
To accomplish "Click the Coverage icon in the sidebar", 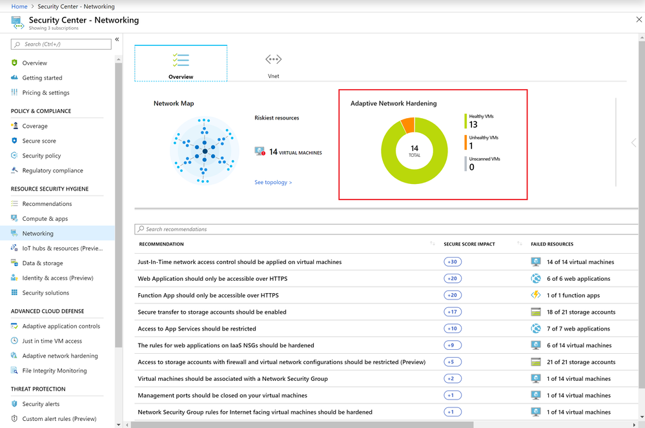I will pos(14,125).
